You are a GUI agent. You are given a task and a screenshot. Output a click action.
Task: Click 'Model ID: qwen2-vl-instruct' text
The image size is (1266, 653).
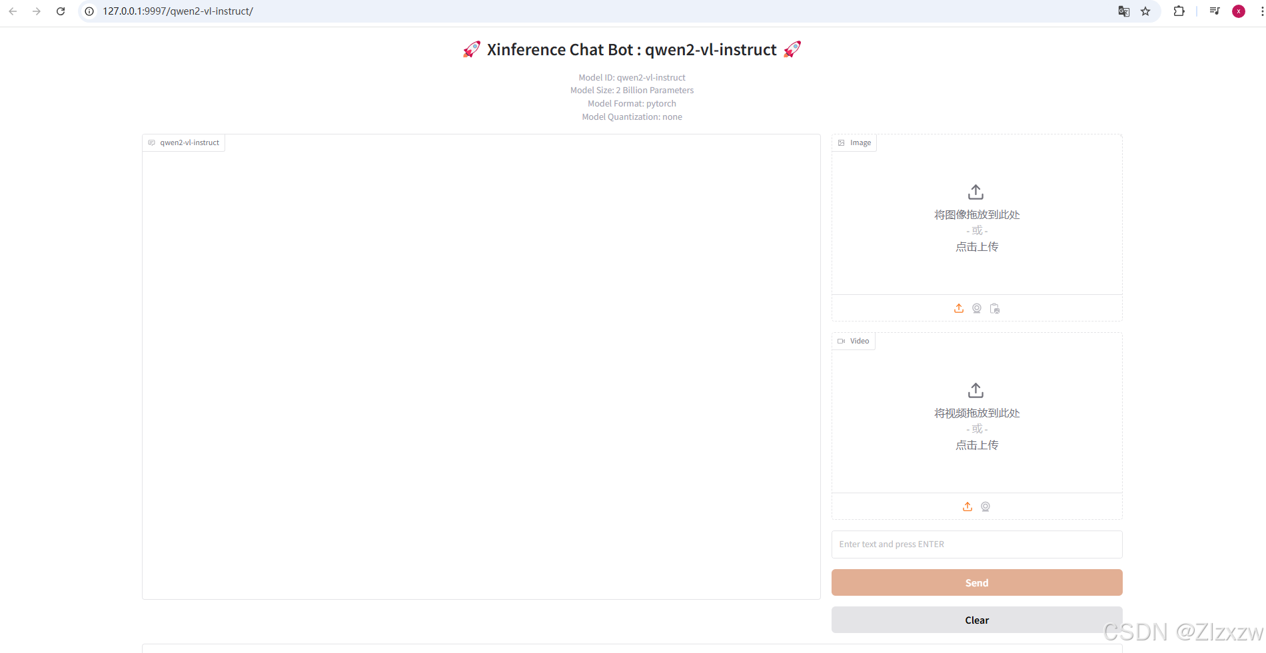(x=632, y=77)
